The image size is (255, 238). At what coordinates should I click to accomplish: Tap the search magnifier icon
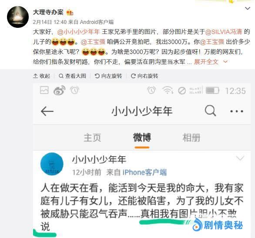(210, 111)
